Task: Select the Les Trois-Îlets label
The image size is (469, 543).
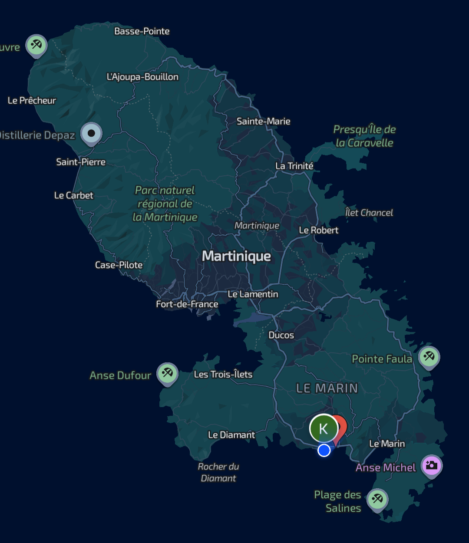Action: click(x=223, y=374)
